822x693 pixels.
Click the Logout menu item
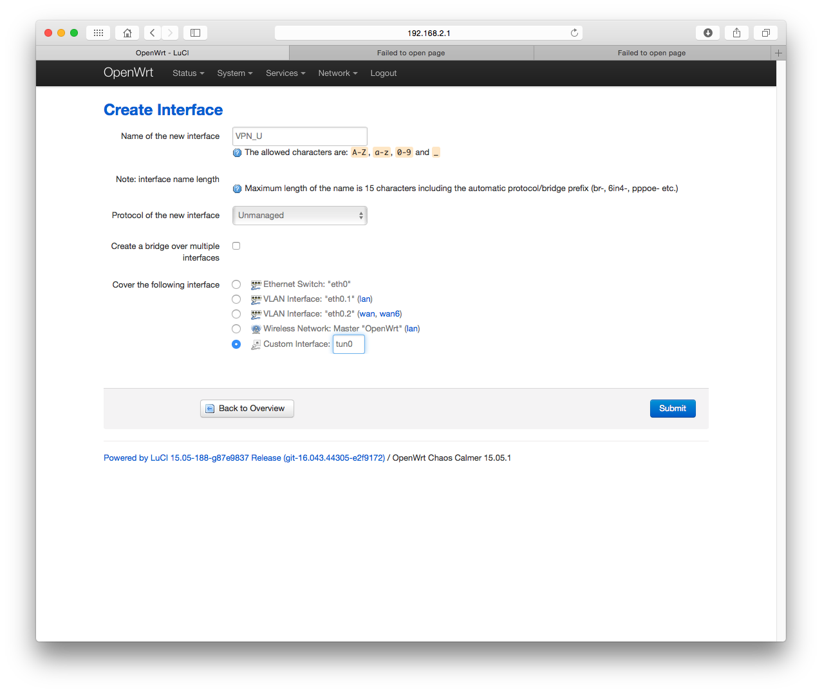(x=384, y=73)
